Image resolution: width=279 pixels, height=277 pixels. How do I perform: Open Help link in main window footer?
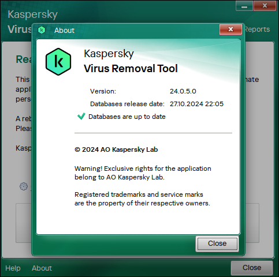(13, 268)
